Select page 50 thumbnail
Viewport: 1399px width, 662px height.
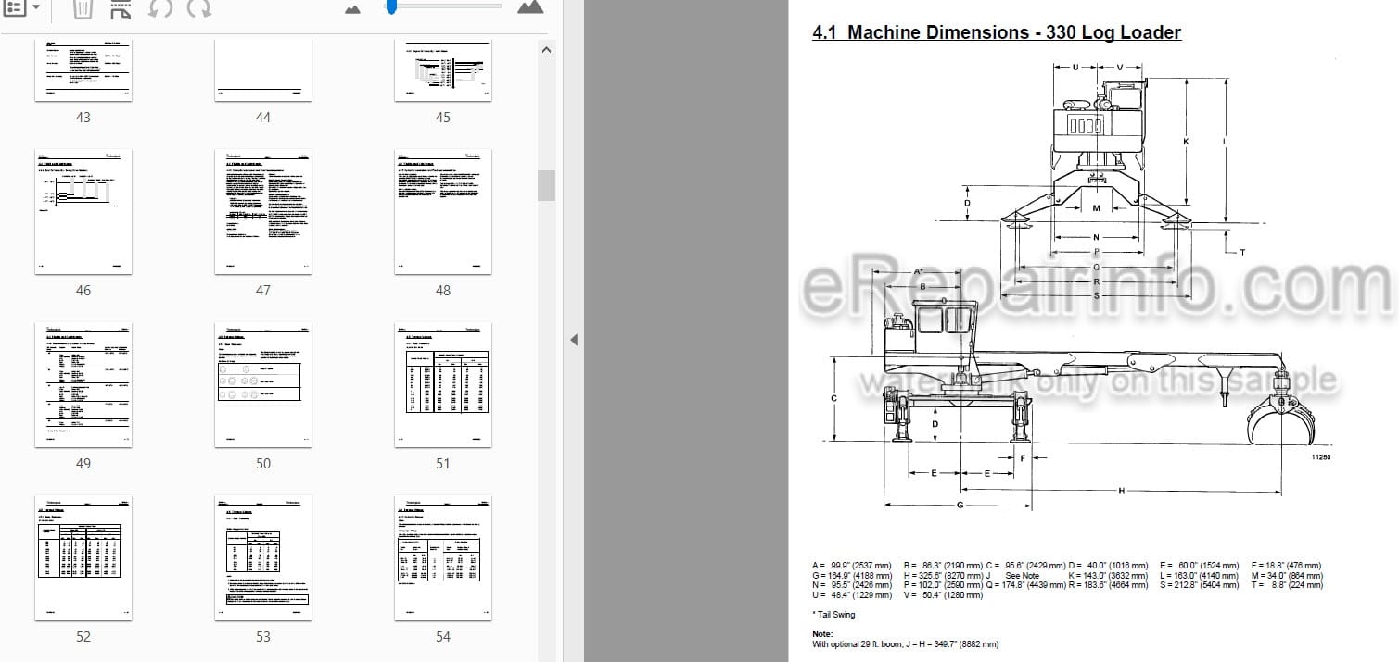point(263,384)
